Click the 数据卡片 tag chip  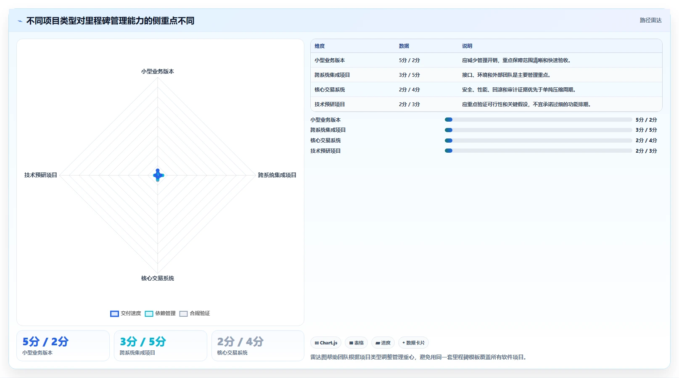[413, 343]
